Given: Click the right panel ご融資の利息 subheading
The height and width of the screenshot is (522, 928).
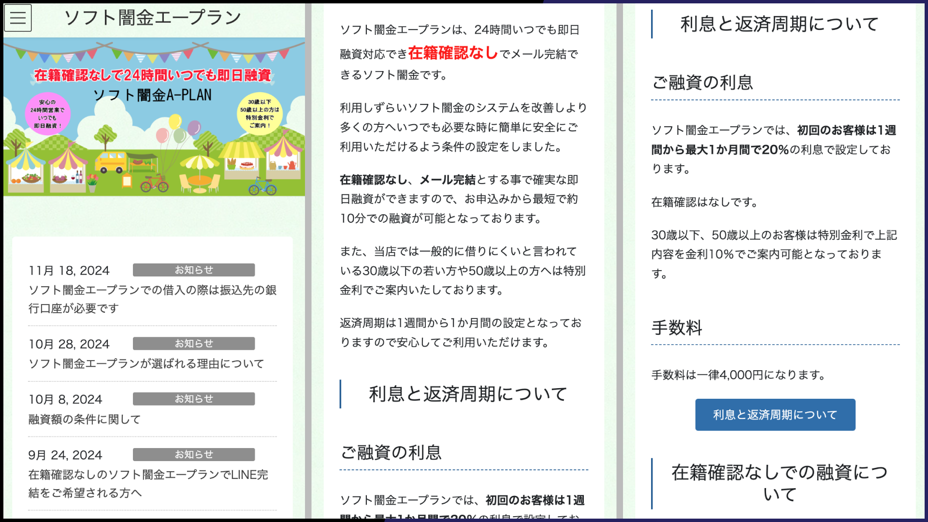Looking at the screenshot, I should point(702,83).
